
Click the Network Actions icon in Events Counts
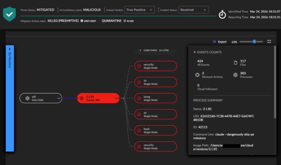(197, 75)
